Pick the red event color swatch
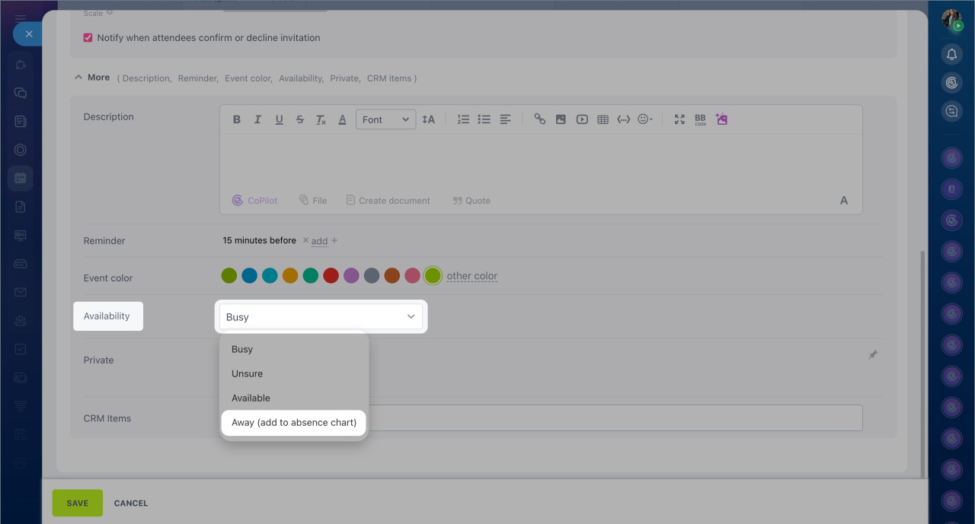 (331, 276)
